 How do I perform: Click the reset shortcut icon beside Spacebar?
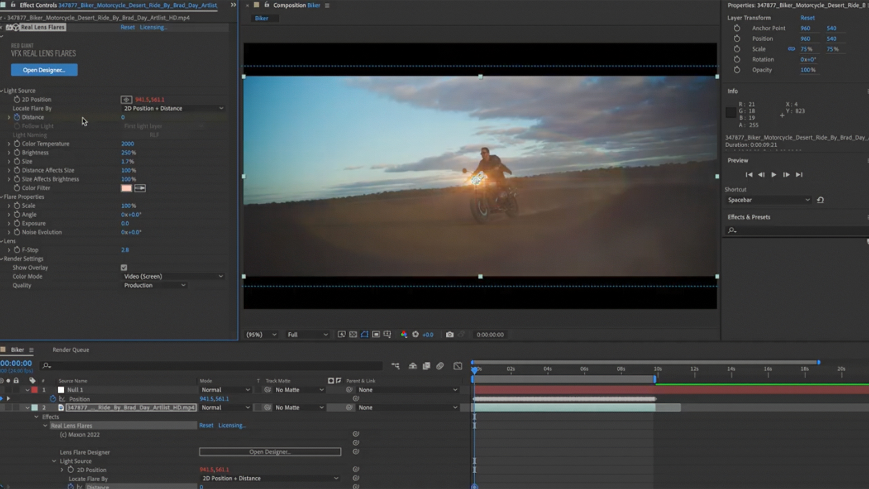(820, 200)
